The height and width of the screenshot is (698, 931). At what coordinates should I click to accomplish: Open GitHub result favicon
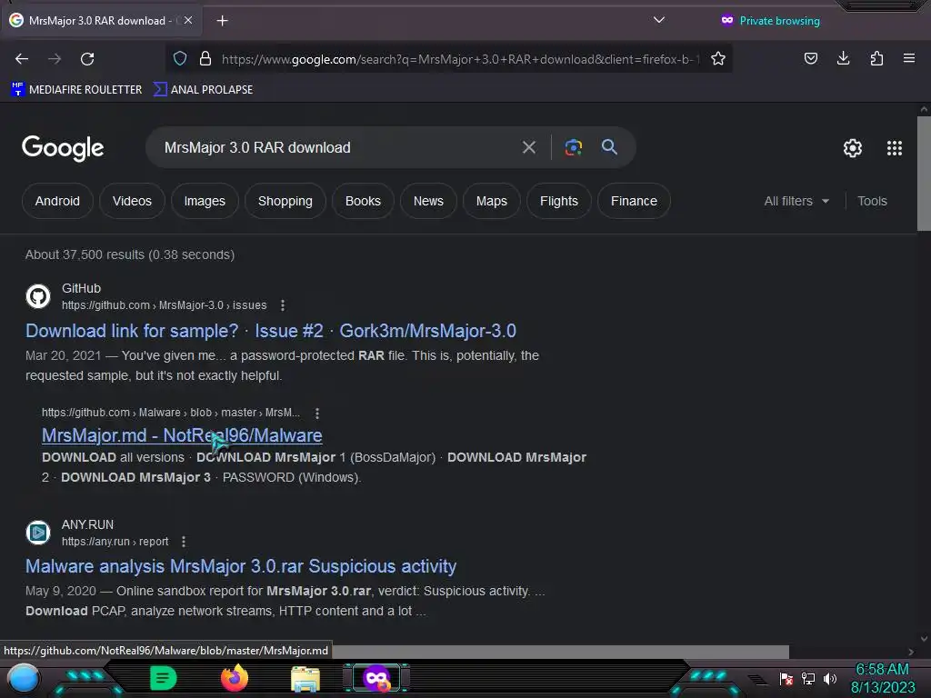[x=38, y=296]
